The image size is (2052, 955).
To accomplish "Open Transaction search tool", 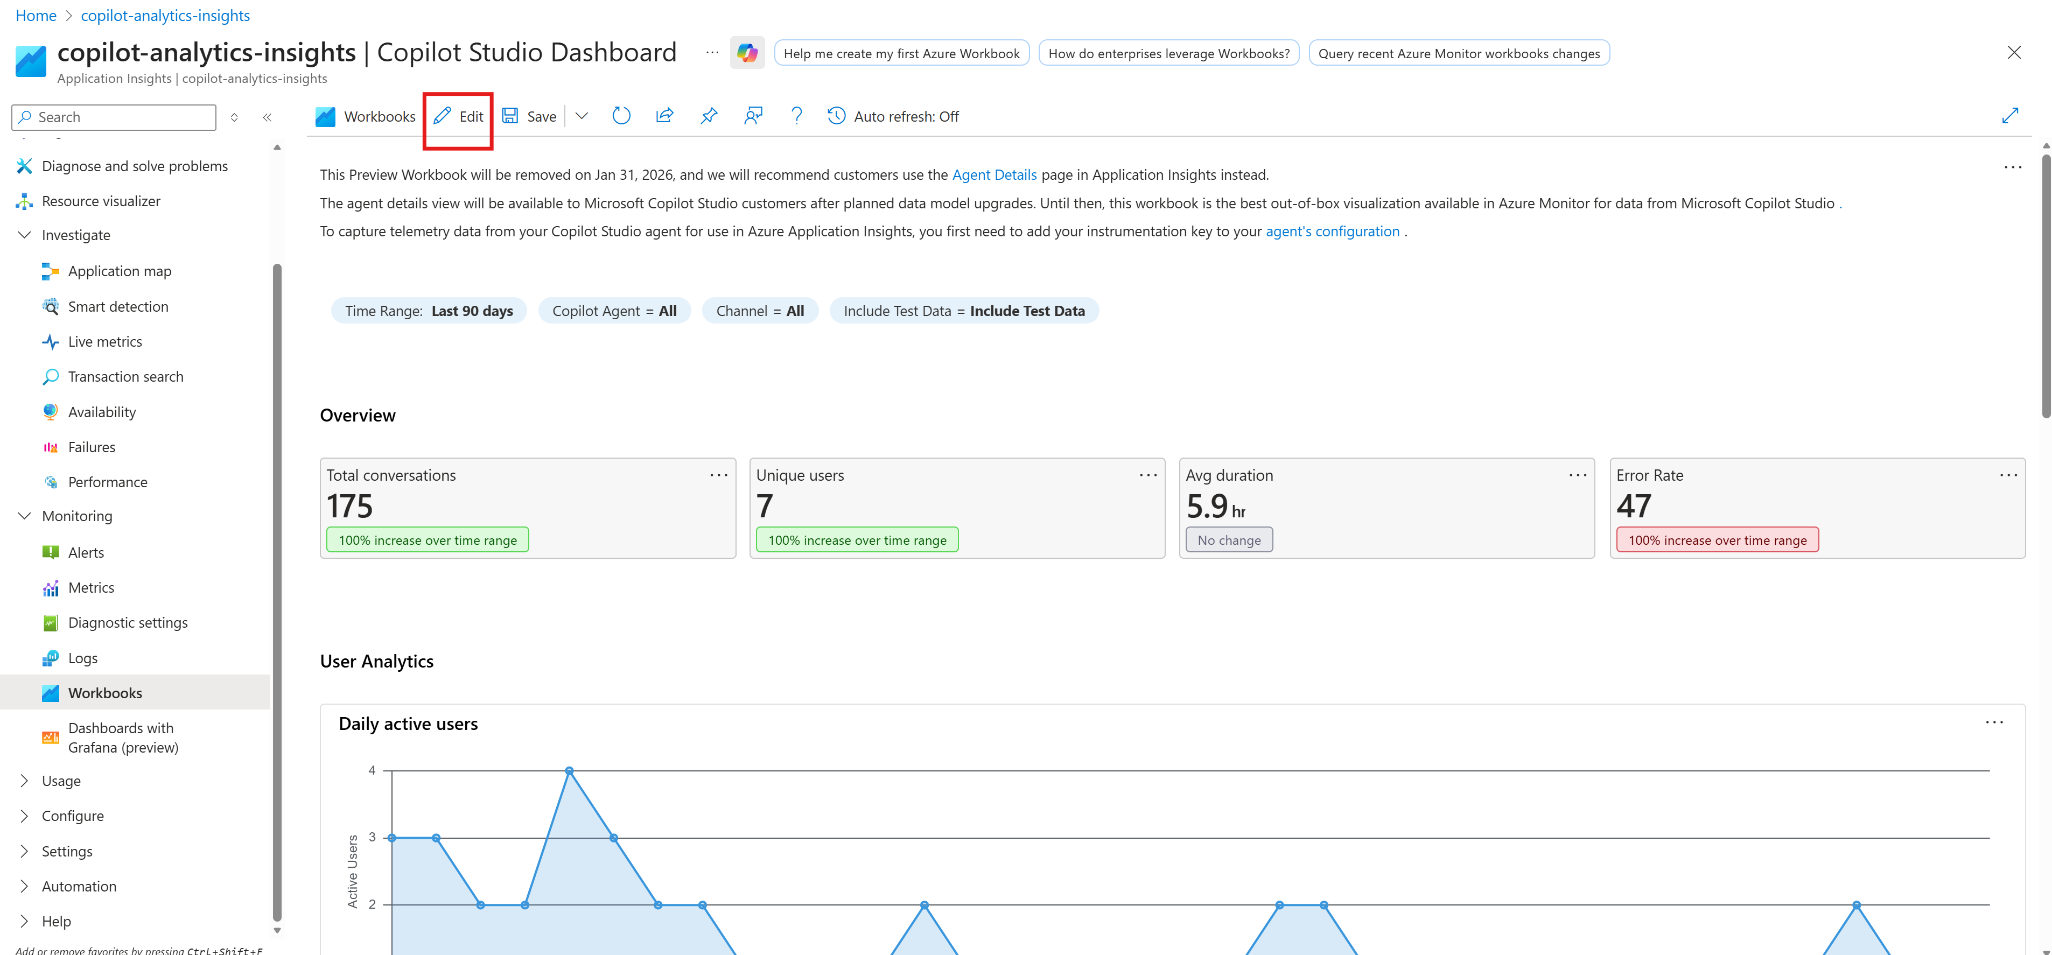I will pyautogui.click(x=125, y=376).
